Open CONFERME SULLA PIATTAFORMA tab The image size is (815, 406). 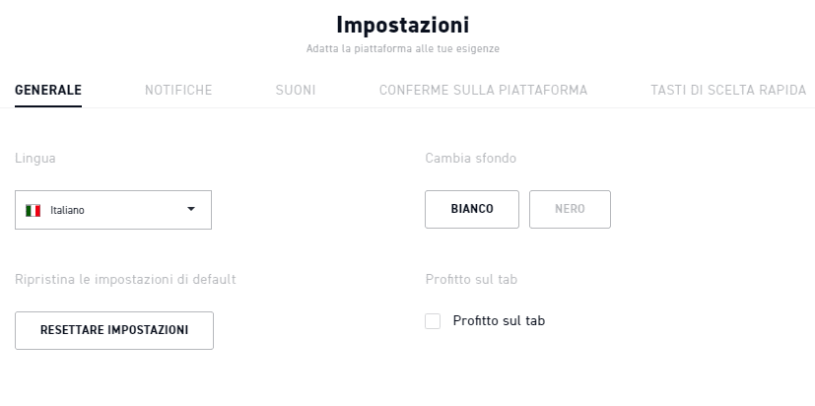coord(483,90)
